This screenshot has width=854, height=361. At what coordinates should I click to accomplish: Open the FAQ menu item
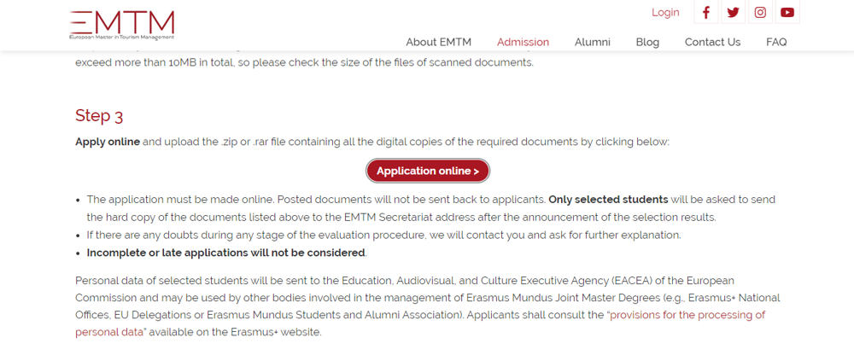776,42
